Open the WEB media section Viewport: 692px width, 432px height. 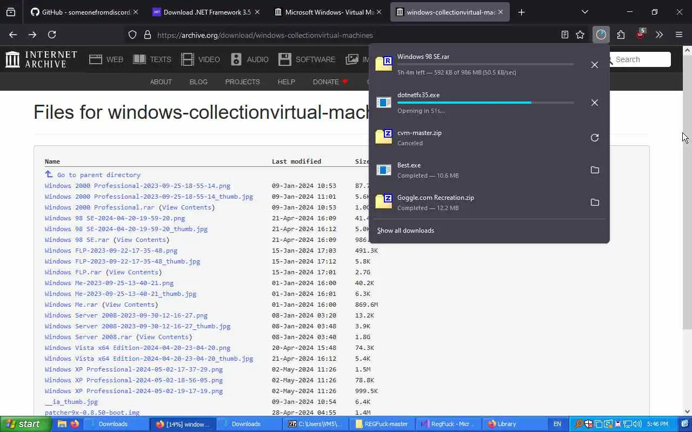click(107, 59)
